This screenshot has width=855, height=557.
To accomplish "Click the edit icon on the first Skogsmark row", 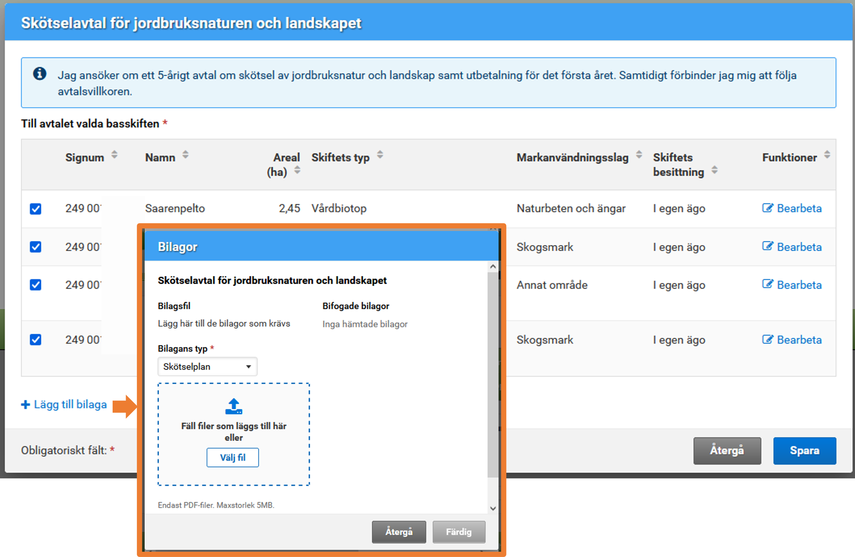I will coord(767,247).
